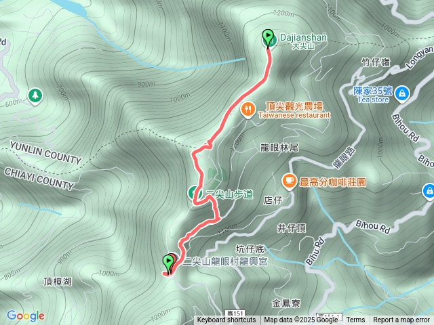Click the 最高分咖啡莊園 text label

pyautogui.click(x=333, y=182)
